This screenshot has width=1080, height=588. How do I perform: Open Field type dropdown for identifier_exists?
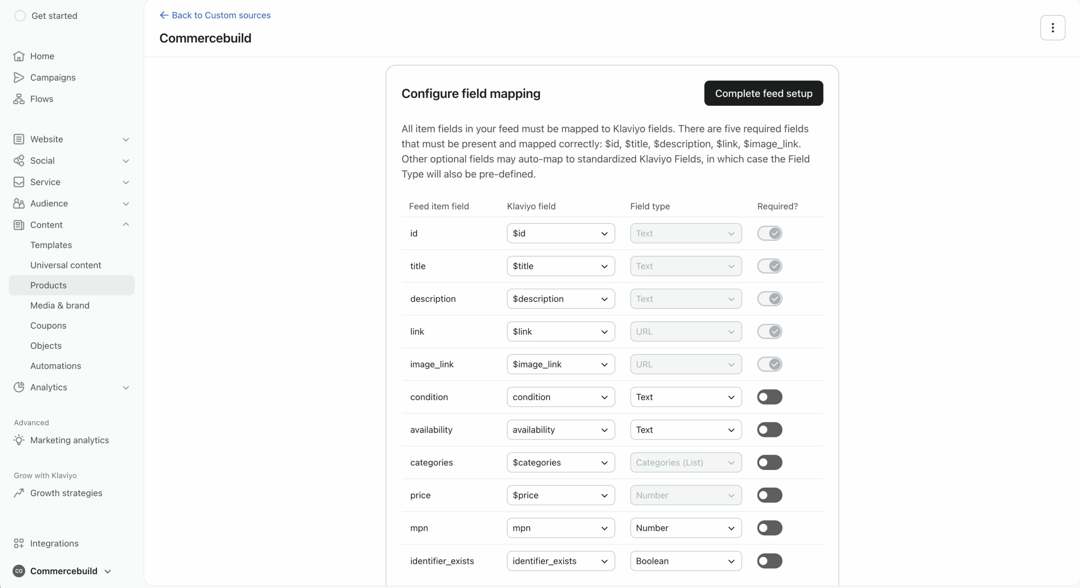[x=686, y=561]
